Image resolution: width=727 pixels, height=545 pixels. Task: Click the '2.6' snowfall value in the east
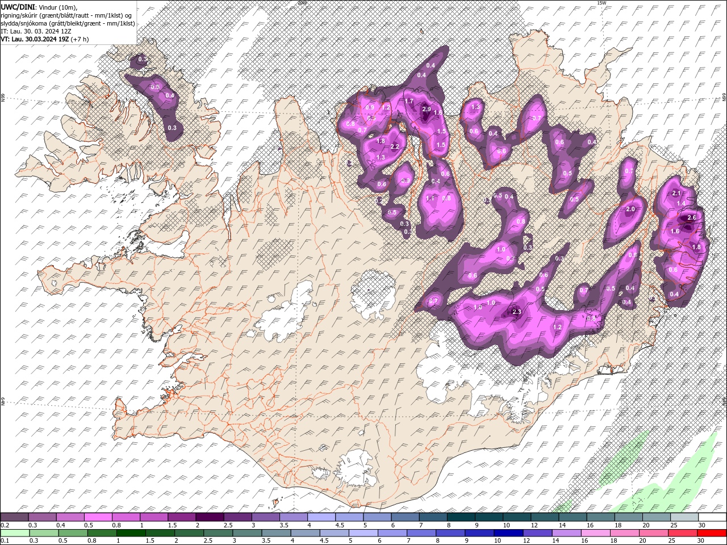(692, 217)
